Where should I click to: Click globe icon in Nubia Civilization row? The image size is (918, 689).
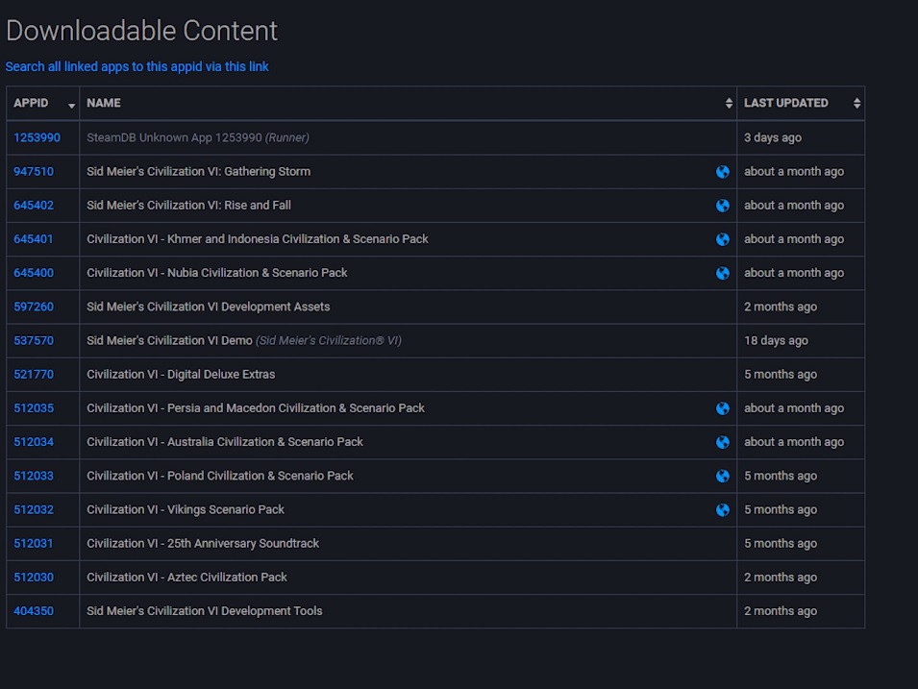(722, 273)
